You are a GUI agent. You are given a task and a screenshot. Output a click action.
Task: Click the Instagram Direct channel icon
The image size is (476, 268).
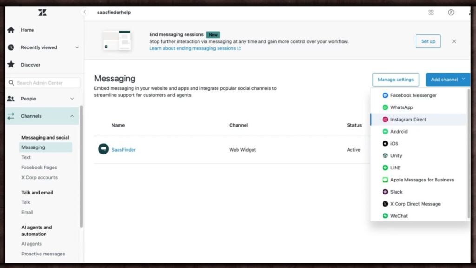385,120
